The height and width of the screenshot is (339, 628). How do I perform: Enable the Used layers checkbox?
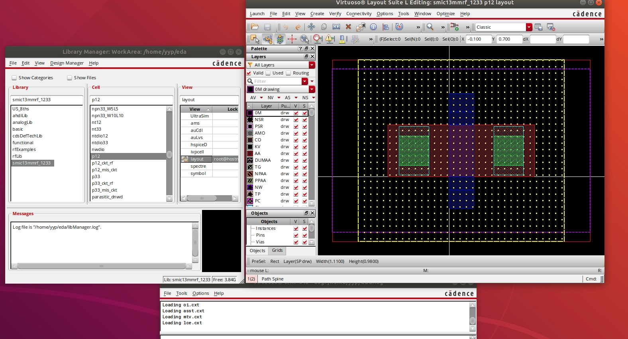tap(268, 73)
